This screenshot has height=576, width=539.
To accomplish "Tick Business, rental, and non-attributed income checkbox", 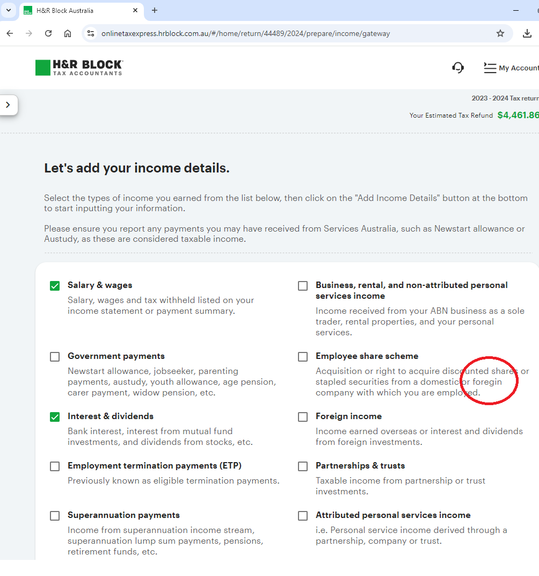I will (x=303, y=286).
